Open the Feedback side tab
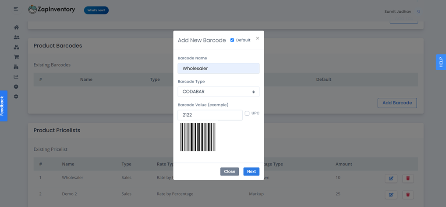 [x=4, y=106]
